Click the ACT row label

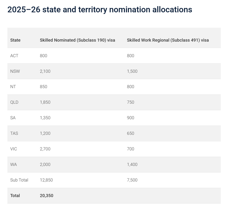[x=14, y=56]
